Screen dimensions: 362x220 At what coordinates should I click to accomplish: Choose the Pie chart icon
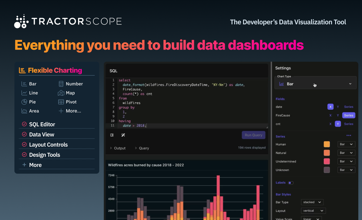pos(24,102)
